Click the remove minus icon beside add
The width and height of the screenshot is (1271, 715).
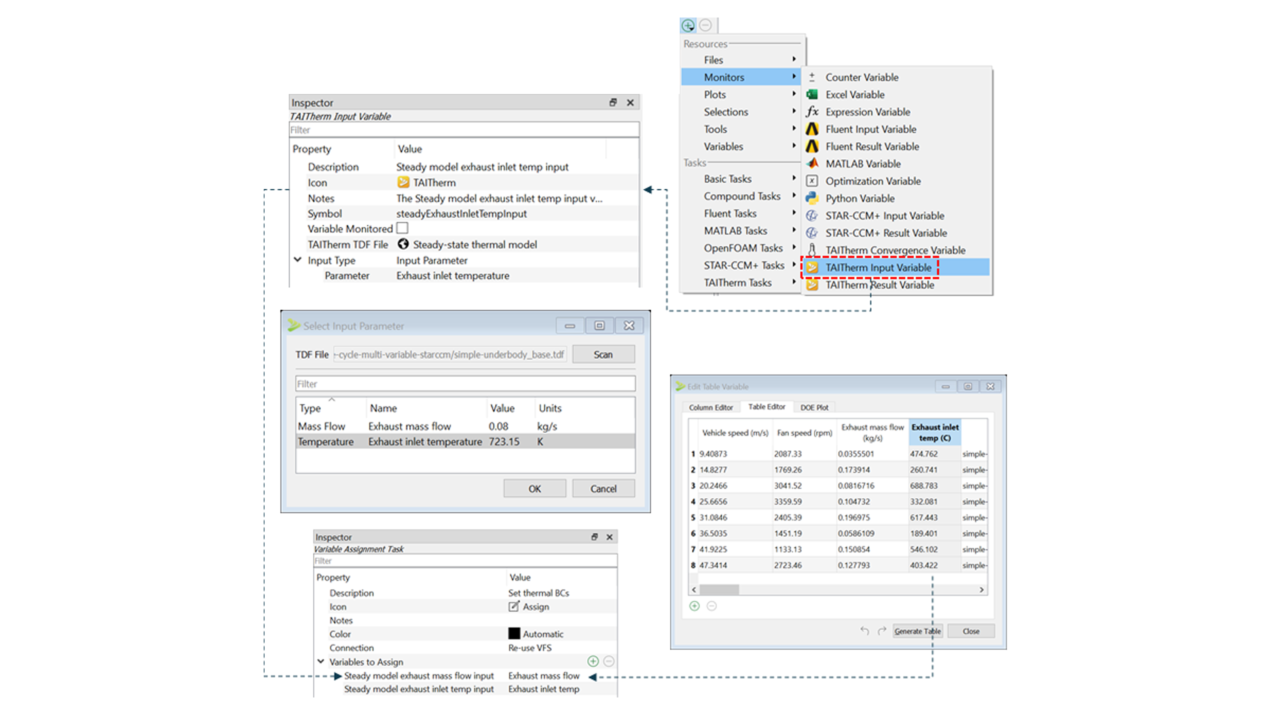(705, 25)
